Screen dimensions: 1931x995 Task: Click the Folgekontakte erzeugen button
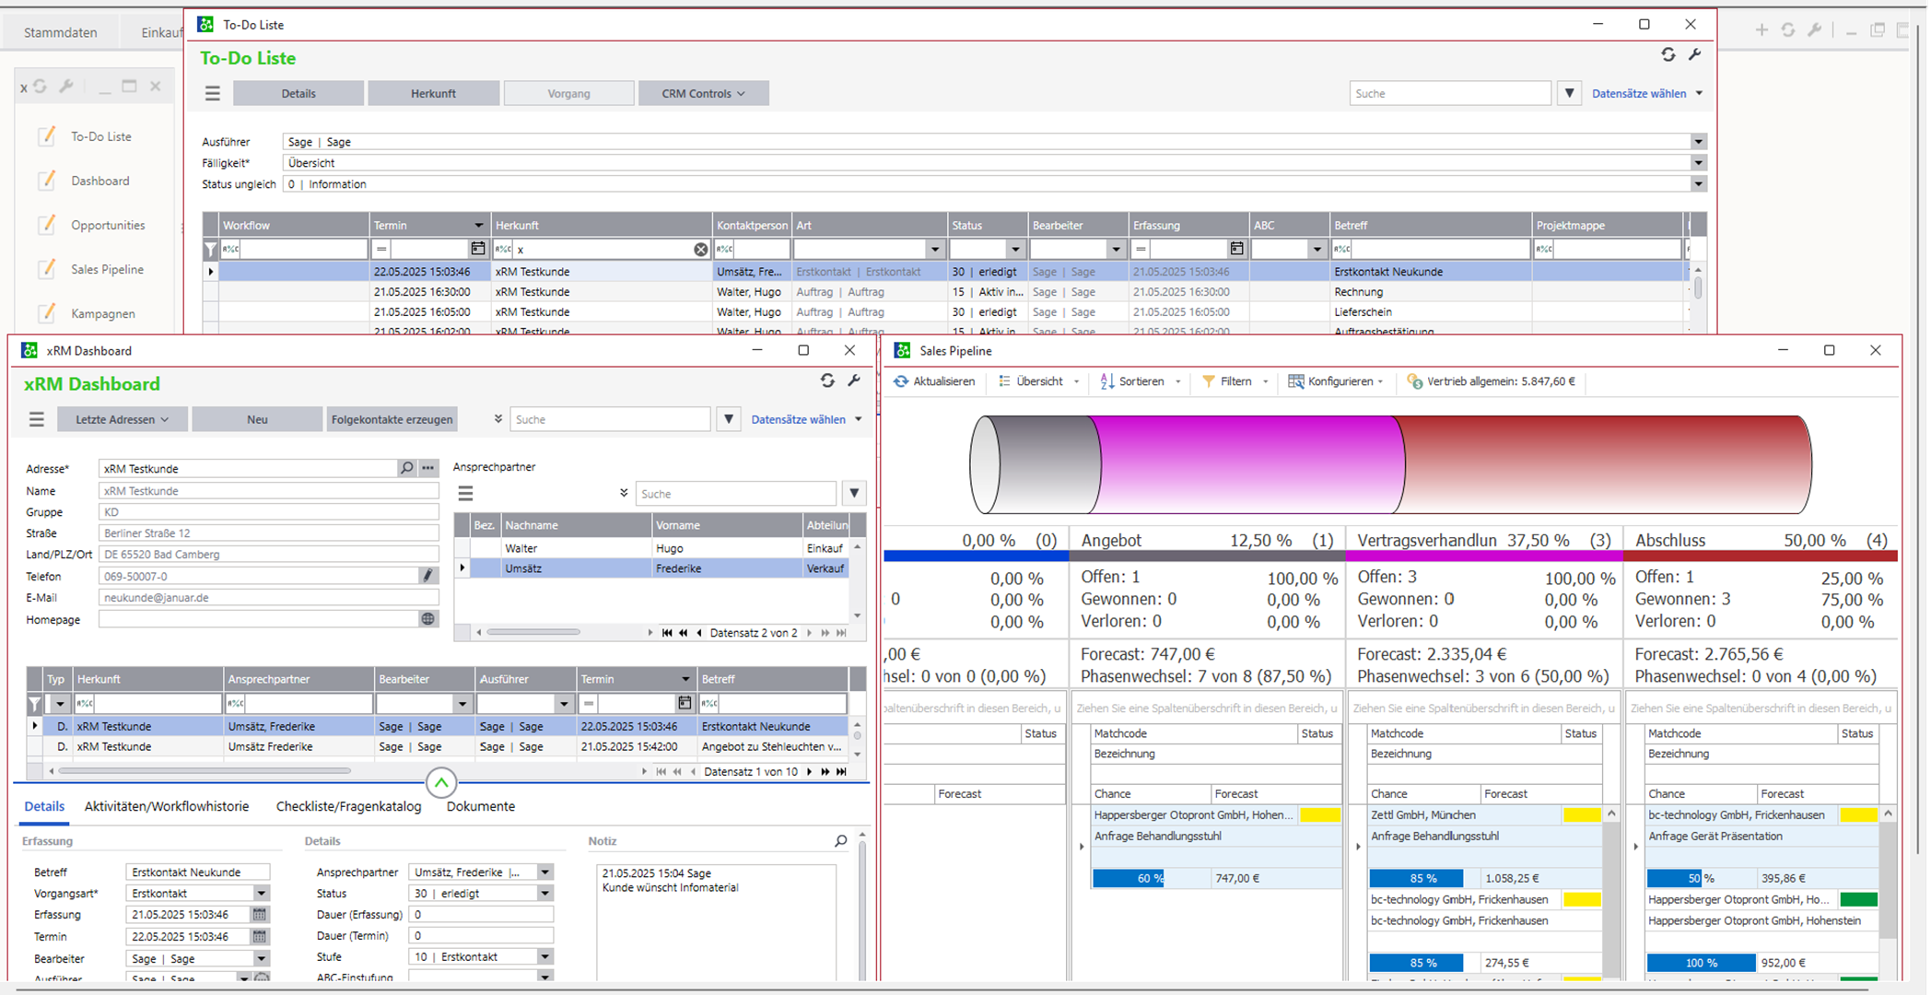[x=392, y=419]
